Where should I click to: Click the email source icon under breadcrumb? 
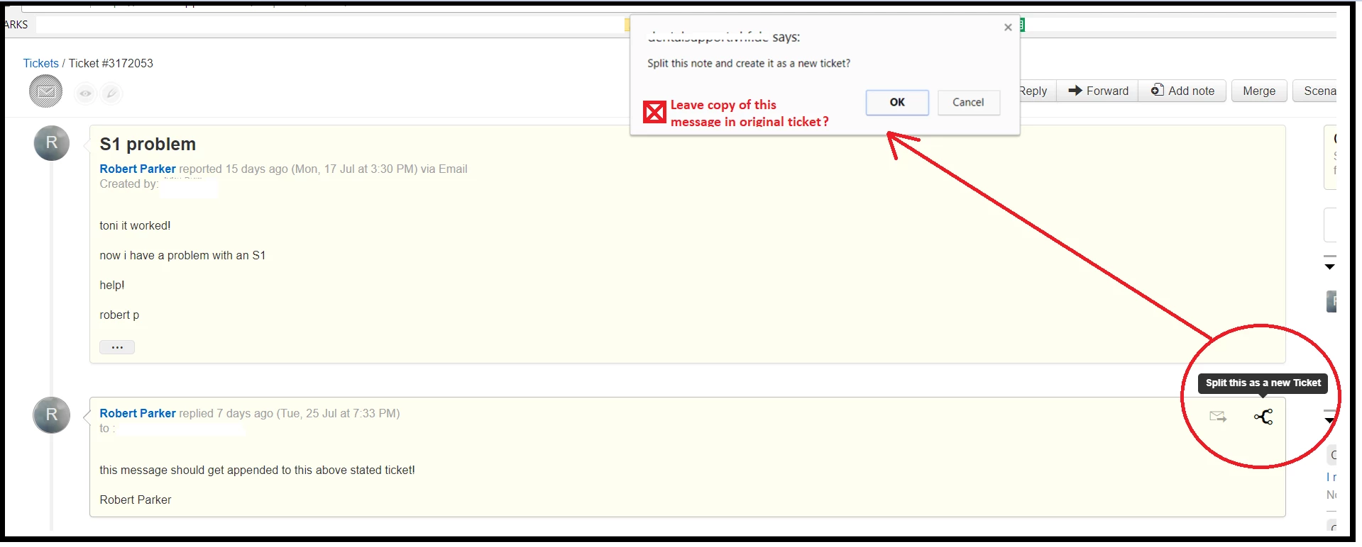[45, 92]
